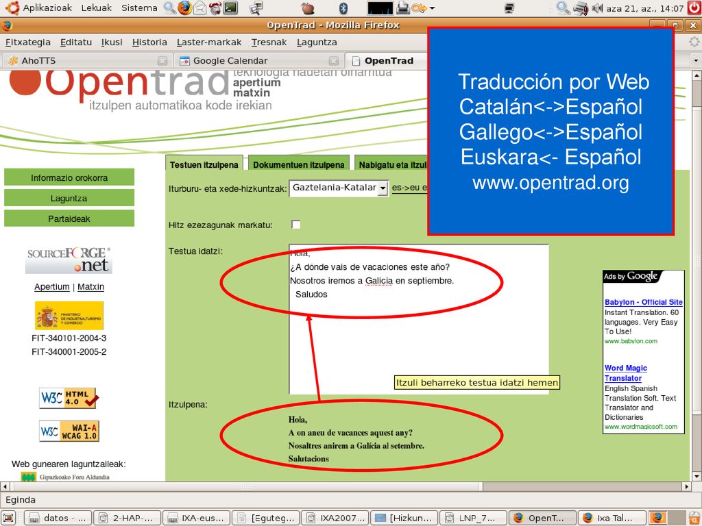Click the volume speaker icon in top panel
This screenshot has width=702, height=526.
(x=597, y=8)
